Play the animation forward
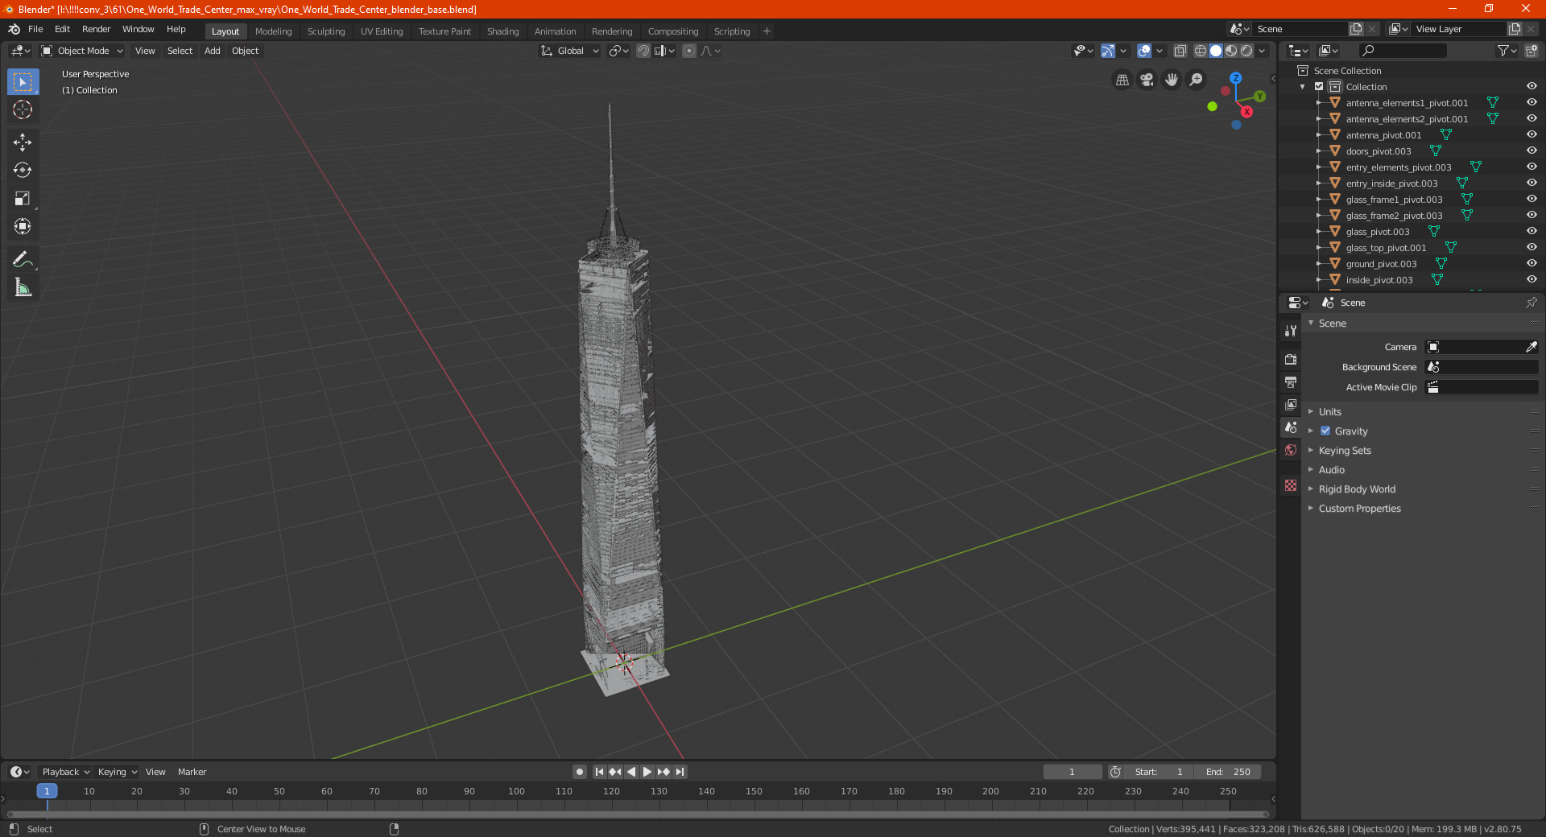The image size is (1546, 837). pyautogui.click(x=647, y=772)
